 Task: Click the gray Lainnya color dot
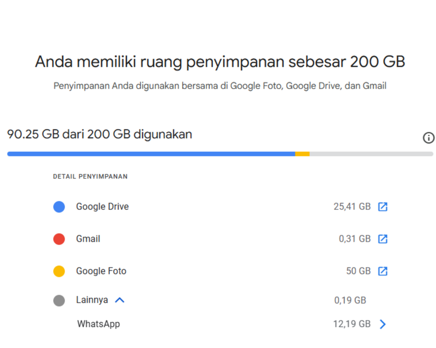(x=59, y=301)
